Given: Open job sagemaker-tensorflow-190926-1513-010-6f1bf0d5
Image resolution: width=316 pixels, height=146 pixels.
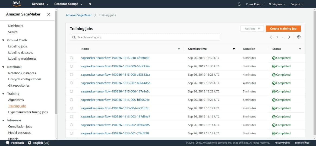Looking at the screenshot, I should pyautogui.click(x=115, y=58).
